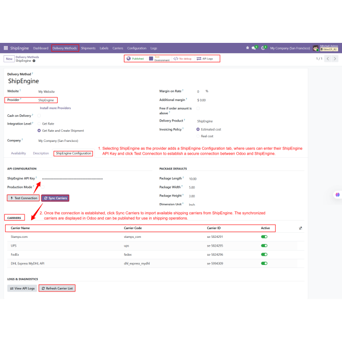Open the Carriers menu
This screenshot has width=342, height=342.
click(x=118, y=48)
